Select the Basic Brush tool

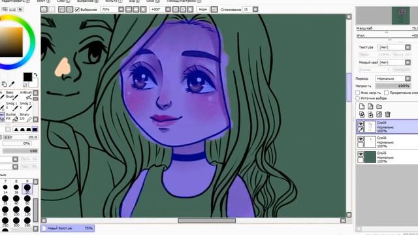point(12,95)
